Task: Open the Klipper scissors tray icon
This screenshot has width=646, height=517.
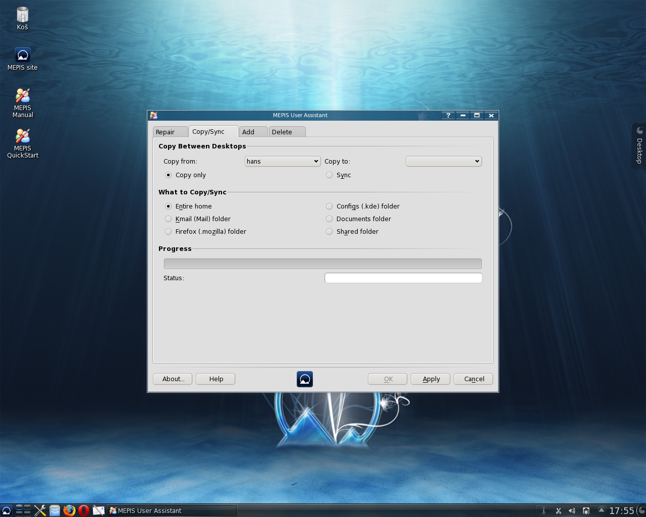Action: (558, 510)
